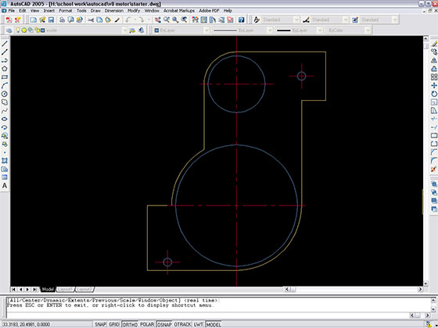This screenshot has width=438, height=328.
Task: Select the Multiline Text tool
Action: pyautogui.click(x=5, y=186)
